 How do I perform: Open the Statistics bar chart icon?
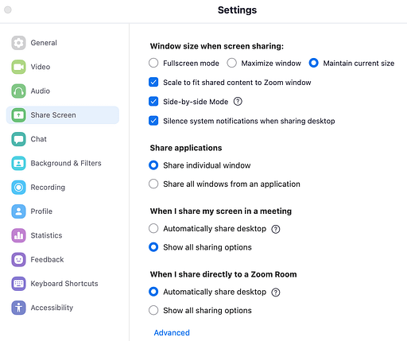pyautogui.click(x=18, y=235)
